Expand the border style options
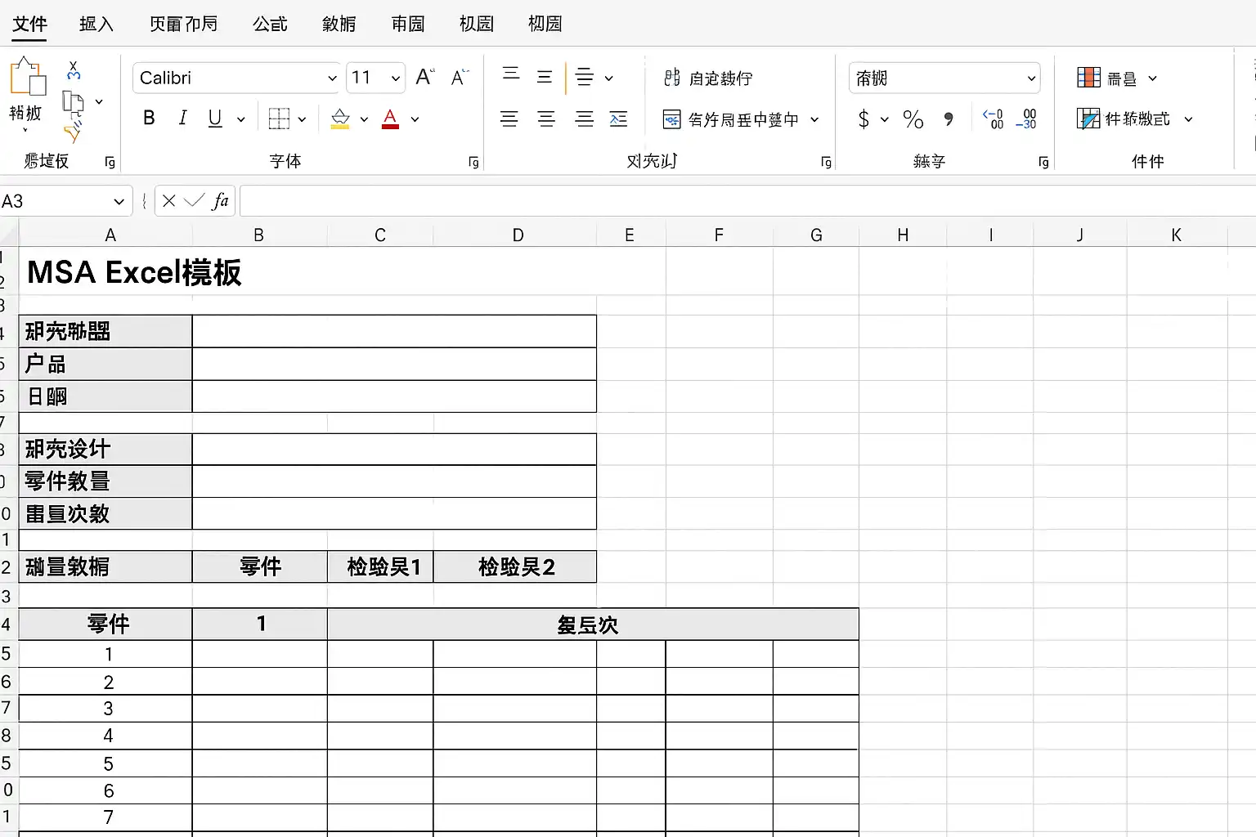The height and width of the screenshot is (837, 1256). (x=301, y=119)
